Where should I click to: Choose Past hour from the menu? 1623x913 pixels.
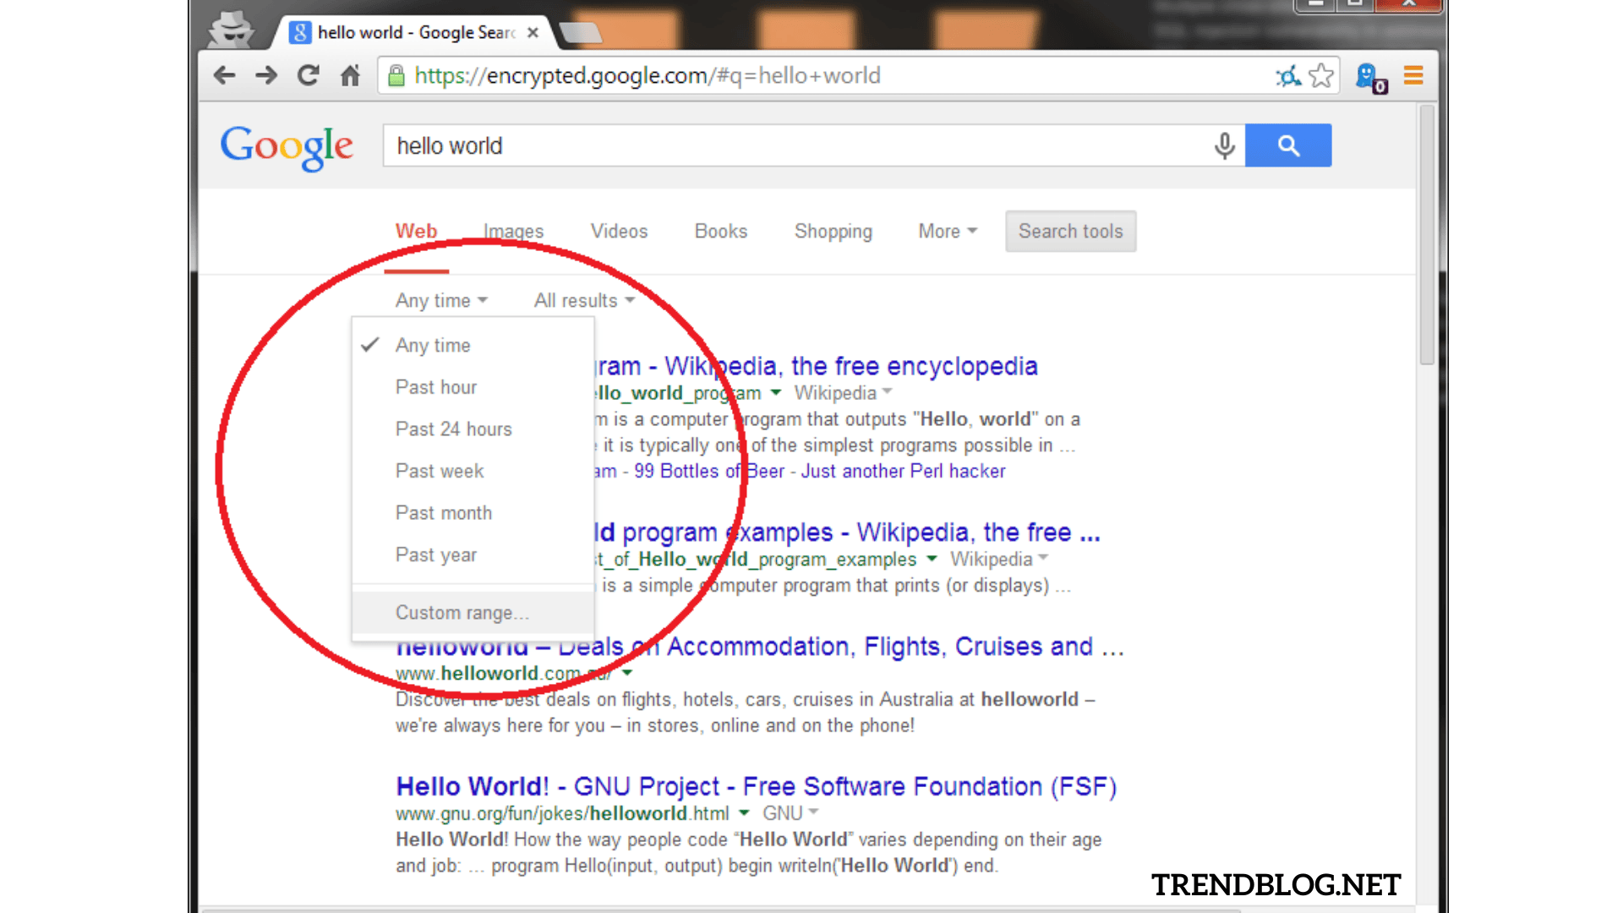(x=473, y=387)
